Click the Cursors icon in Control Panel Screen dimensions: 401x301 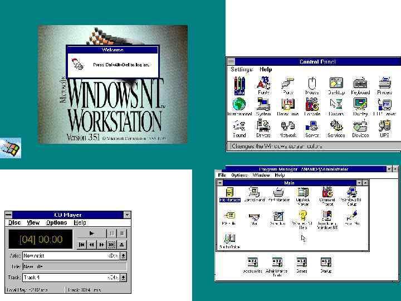[336, 107]
